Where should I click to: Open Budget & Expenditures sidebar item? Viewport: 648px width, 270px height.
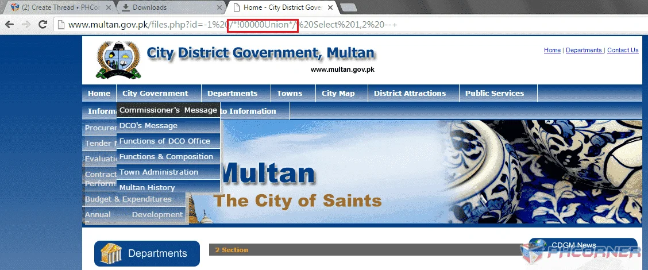134,199
